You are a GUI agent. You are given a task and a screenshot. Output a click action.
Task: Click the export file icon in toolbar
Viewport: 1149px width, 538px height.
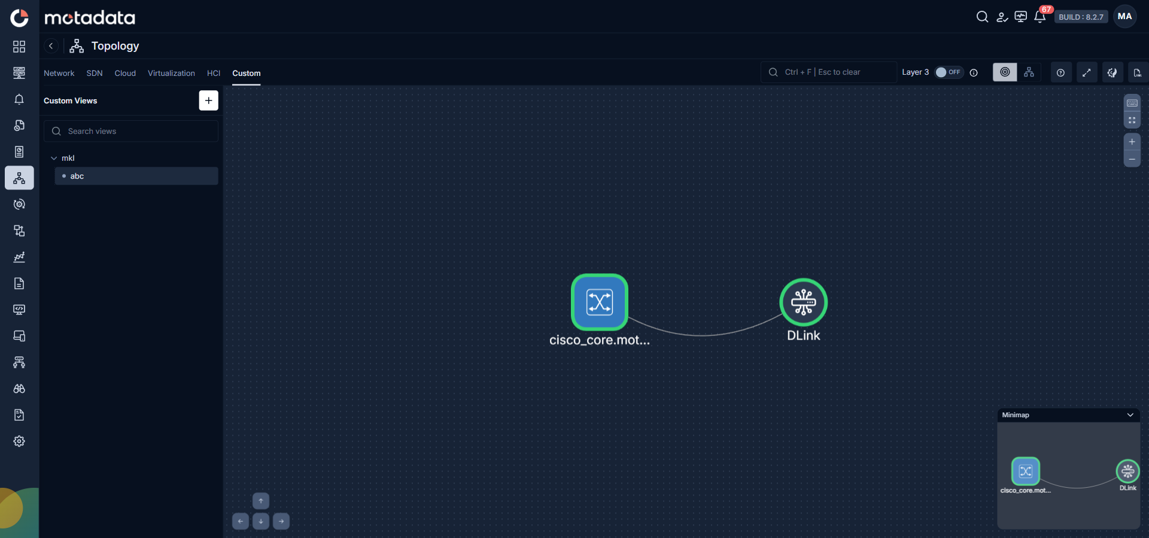click(1138, 73)
